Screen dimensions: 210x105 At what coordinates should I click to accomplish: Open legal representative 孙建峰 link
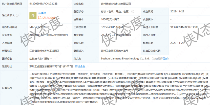coord(42,13)
